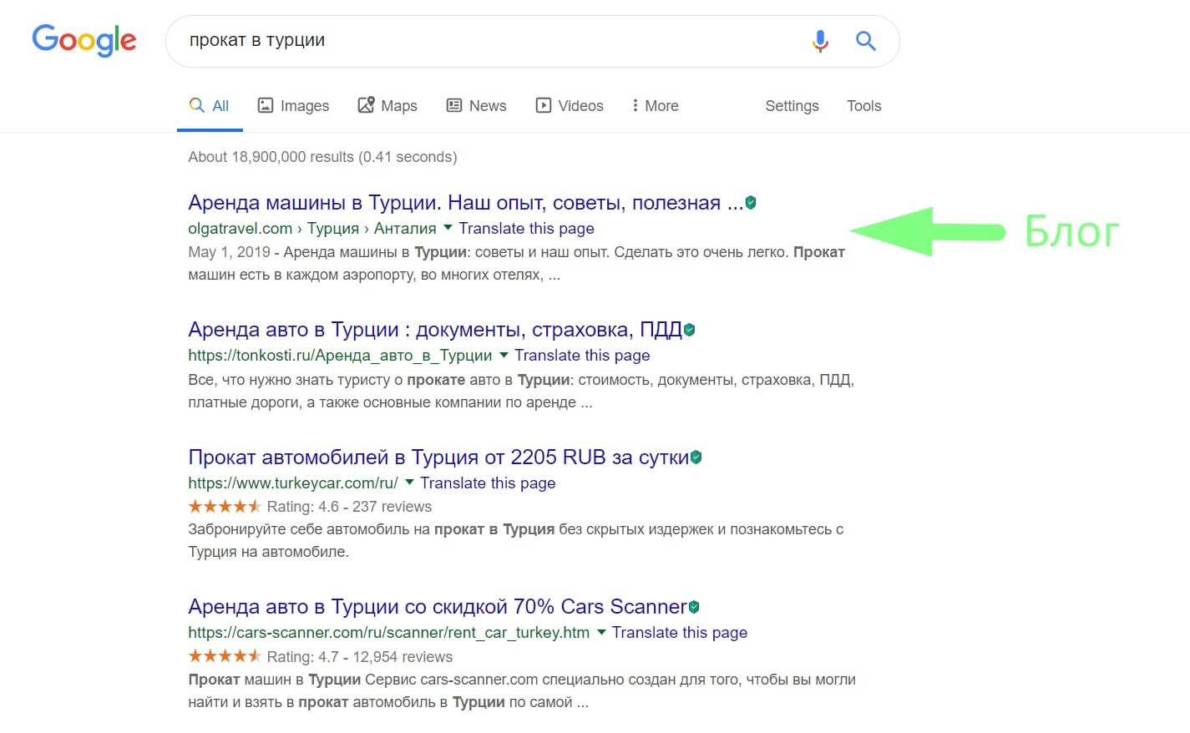Screen dimensions: 1190x733
Task: Click the May 1, 2019 snippet of olgatravel
Action: click(516, 264)
